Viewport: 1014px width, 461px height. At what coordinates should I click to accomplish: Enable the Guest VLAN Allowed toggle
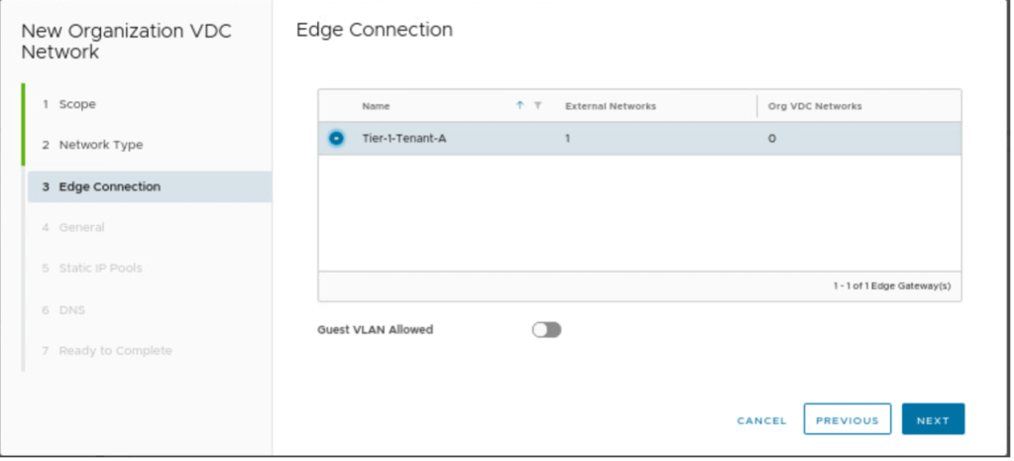(546, 330)
